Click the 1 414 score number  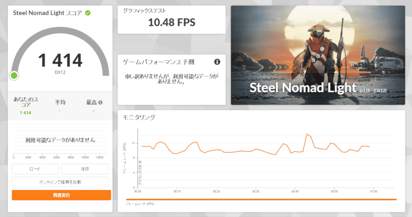point(60,60)
